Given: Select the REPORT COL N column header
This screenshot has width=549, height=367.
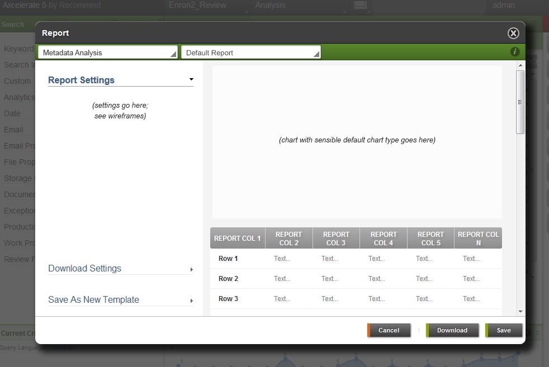Looking at the screenshot, I should (478, 239).
